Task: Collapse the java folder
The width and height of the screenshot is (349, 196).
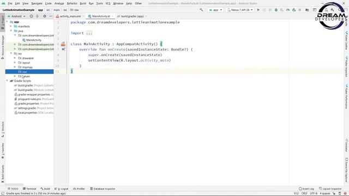Action: (11, 30)
